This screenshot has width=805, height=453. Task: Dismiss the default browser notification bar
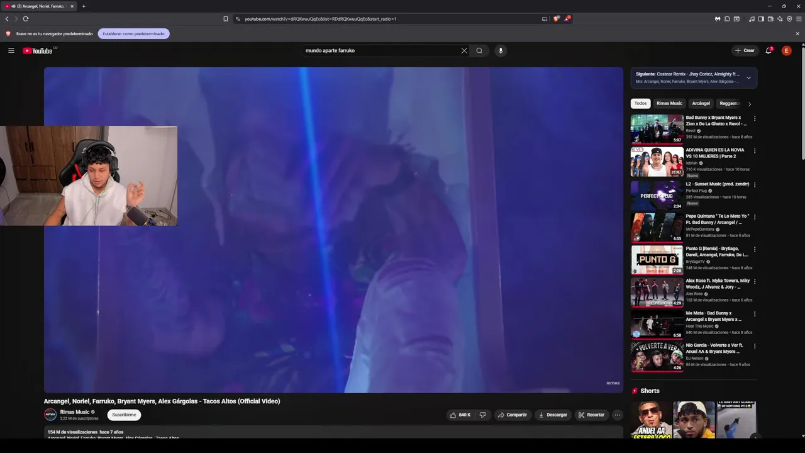coord(797,34)
